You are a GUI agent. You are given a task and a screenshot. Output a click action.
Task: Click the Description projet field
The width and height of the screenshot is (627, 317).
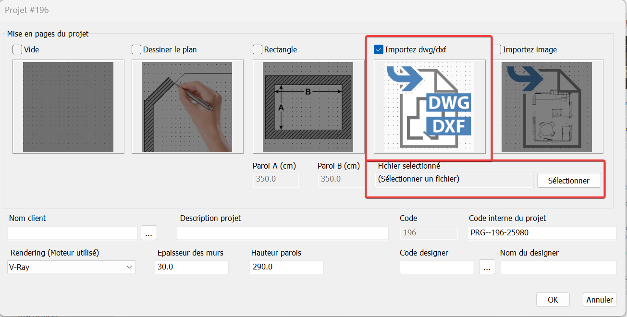click(x=283, y=233)
